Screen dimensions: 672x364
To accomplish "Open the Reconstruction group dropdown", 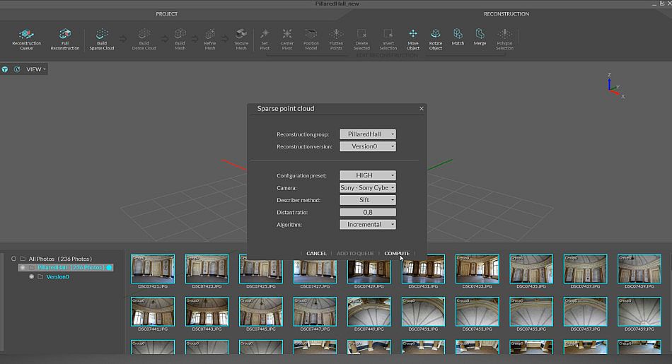I will 367,134.
